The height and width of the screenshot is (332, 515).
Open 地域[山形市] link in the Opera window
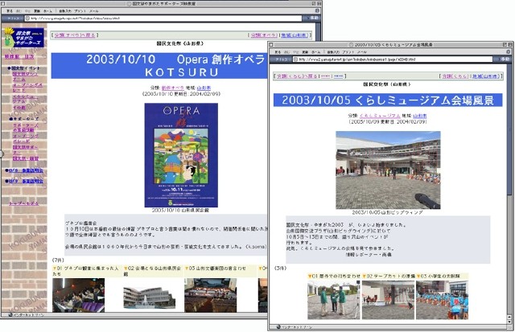coord(295,35)
